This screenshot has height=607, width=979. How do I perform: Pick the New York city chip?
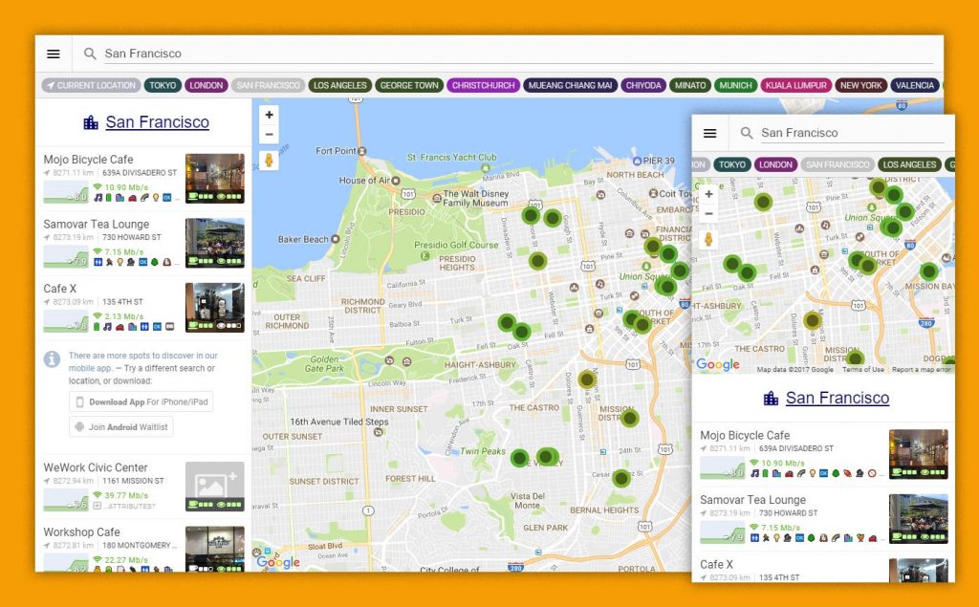pos(861,86)
